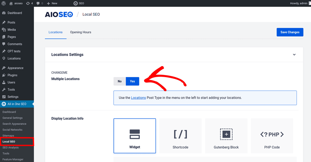Image resolution: width=311 pixels, height=162 pixels.
Task: Open the aioseo site home icon
Action: [11, 3]
